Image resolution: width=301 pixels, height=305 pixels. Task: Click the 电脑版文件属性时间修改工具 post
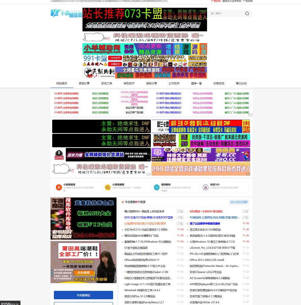146,254
